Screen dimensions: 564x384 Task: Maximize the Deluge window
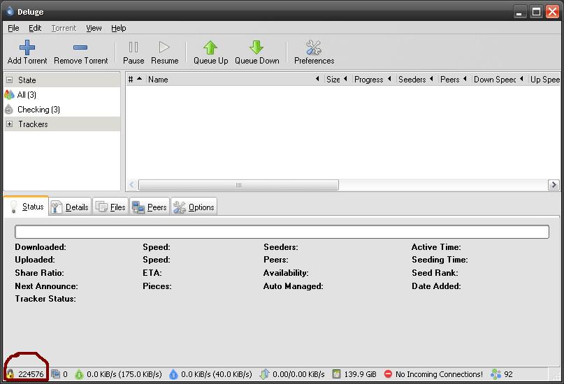click(x=536, y=12)
